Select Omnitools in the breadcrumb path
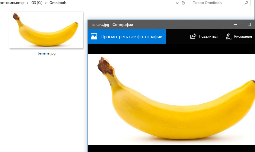Image resolution: width=255 pixels, height=152 pixels. [x=58, y=3]
